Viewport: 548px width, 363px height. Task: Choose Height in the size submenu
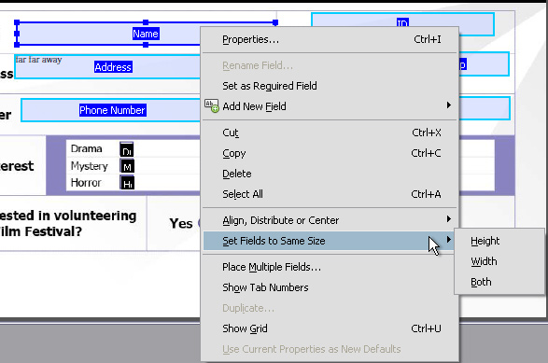click(485, 241)
